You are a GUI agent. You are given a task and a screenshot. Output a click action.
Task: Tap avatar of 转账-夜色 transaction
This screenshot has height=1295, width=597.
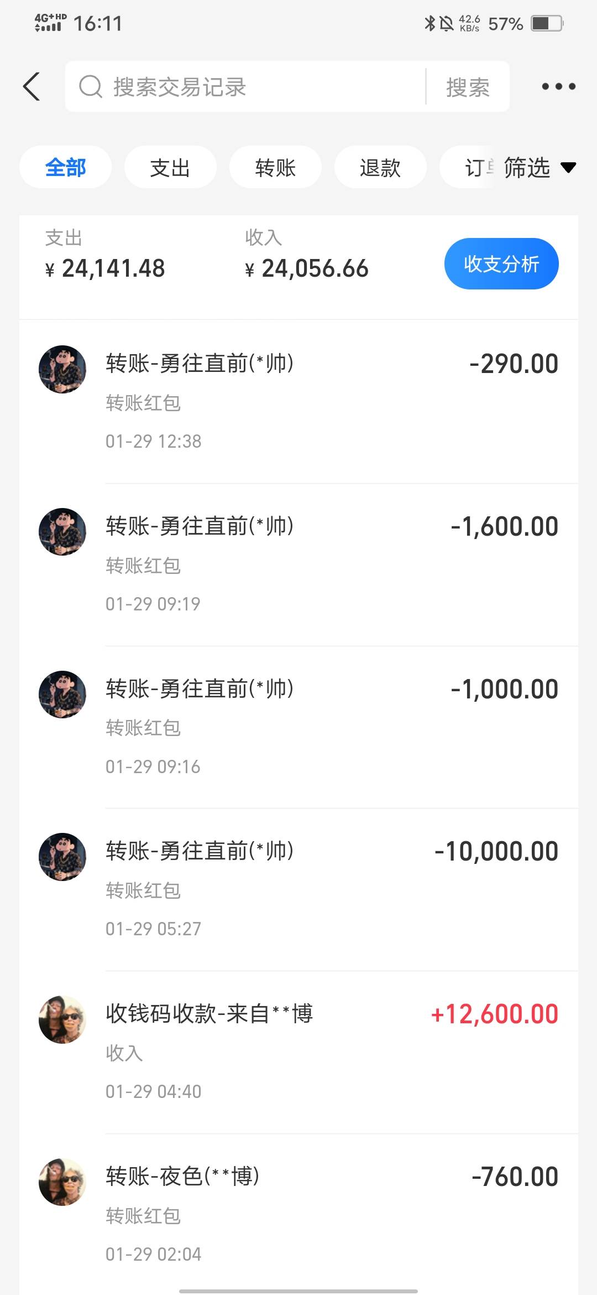click(62, 1182)
